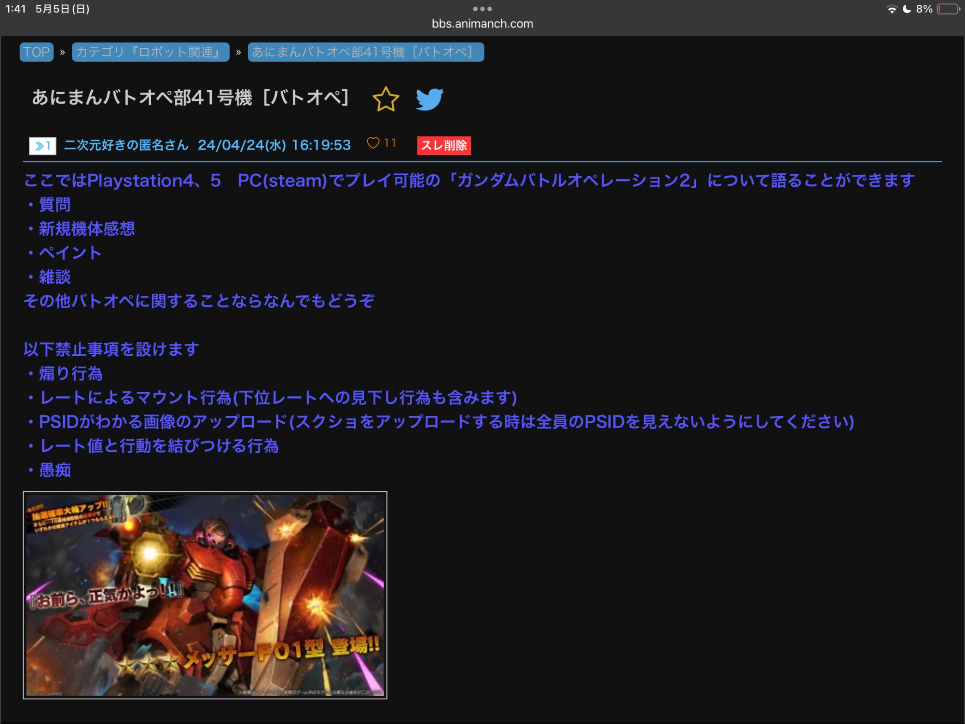The width and height of the screenshot is (965, 724).
Task: Tap the bbs.animanch.com address bar
Action: coord(482,24)
